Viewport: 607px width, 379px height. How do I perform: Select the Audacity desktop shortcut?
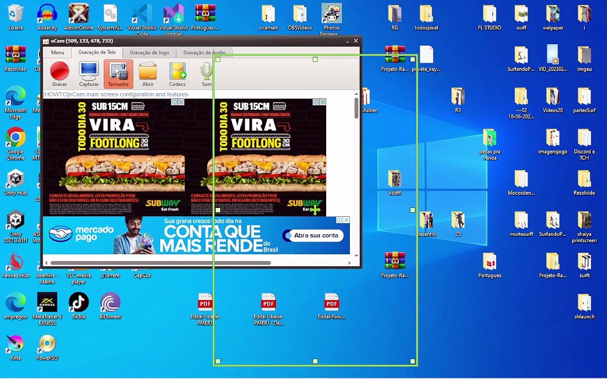(x=47, y=17)
